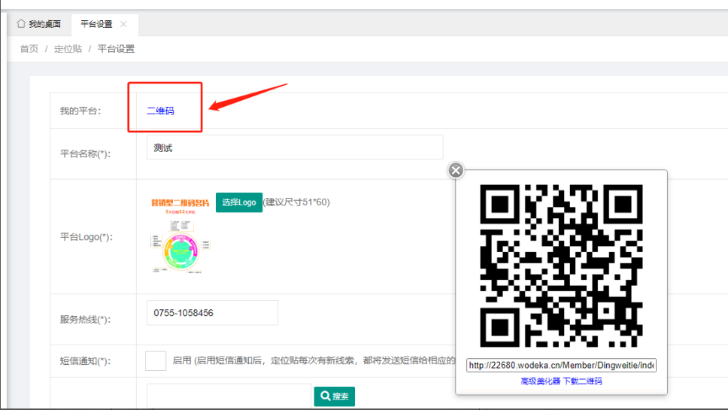The width and height of the screenshot is (728, 410).
Task: Close the 平台设置 tab with its X
Action: pos(123,24)
